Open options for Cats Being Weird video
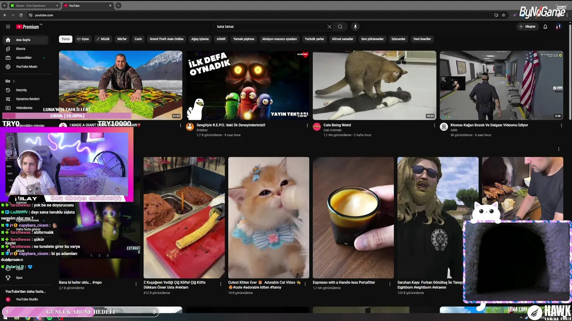Viewport: 572px width, 321px height. coord(434,126)
